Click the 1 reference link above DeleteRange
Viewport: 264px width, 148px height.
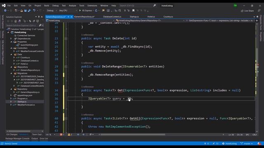pyautogui.click(x=87, y=63)
